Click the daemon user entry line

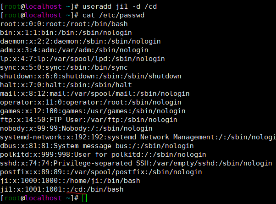pyautogui.click(x=75, y=41)
